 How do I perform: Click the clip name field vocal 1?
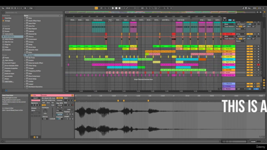pyautogui.click(x=35, y=98)
